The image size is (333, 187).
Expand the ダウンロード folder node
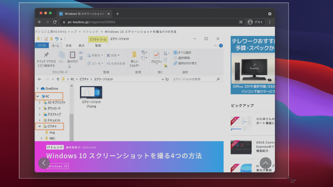click(40, 108)
